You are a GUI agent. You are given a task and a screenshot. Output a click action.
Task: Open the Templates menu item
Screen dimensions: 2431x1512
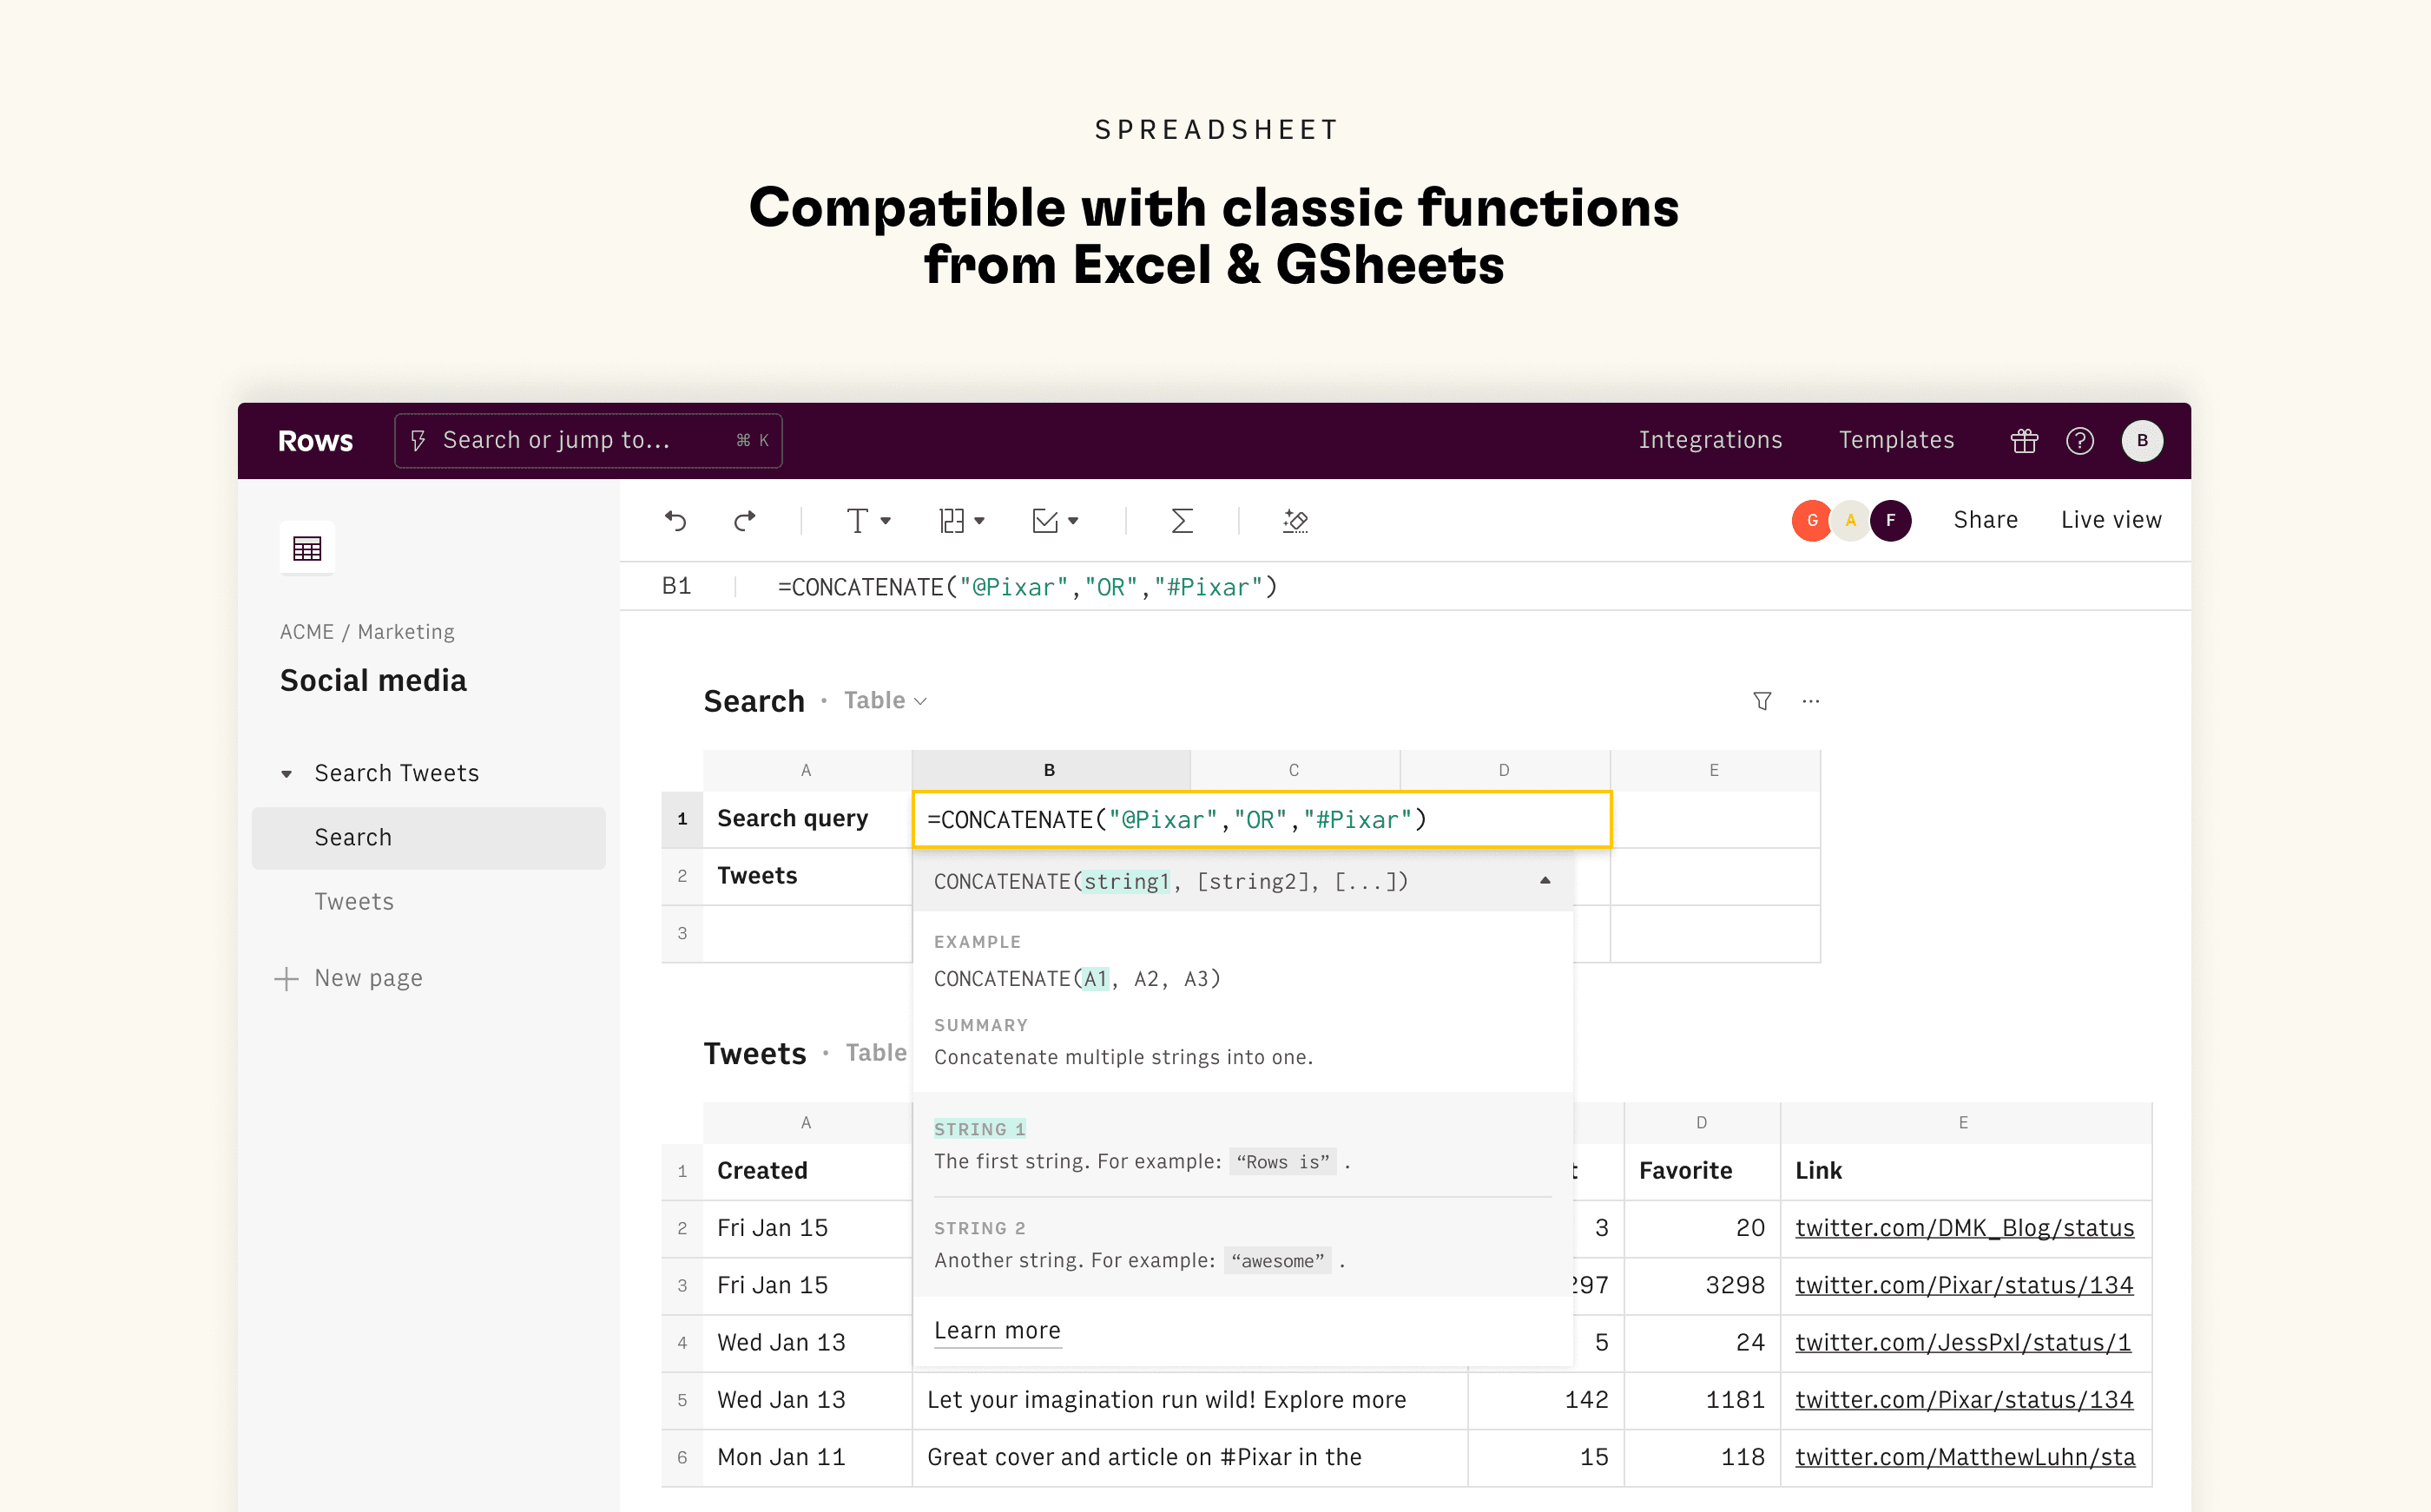coord(1896,441)
